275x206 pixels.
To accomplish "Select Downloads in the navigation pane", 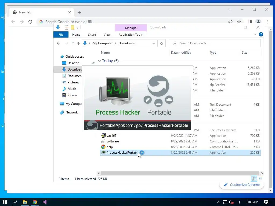I will tap(75, 69).
